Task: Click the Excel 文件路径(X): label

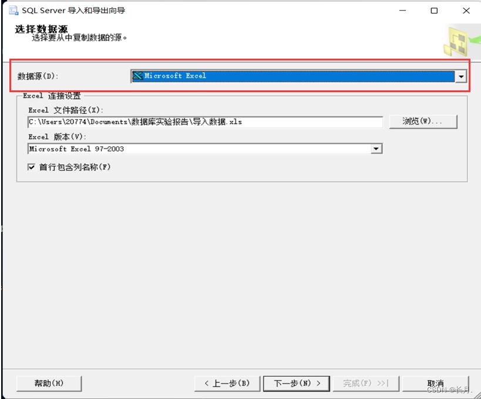Action: click(66, 110)
